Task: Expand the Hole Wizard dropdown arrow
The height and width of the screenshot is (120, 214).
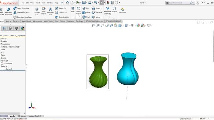Action: (x=43, y=18)
